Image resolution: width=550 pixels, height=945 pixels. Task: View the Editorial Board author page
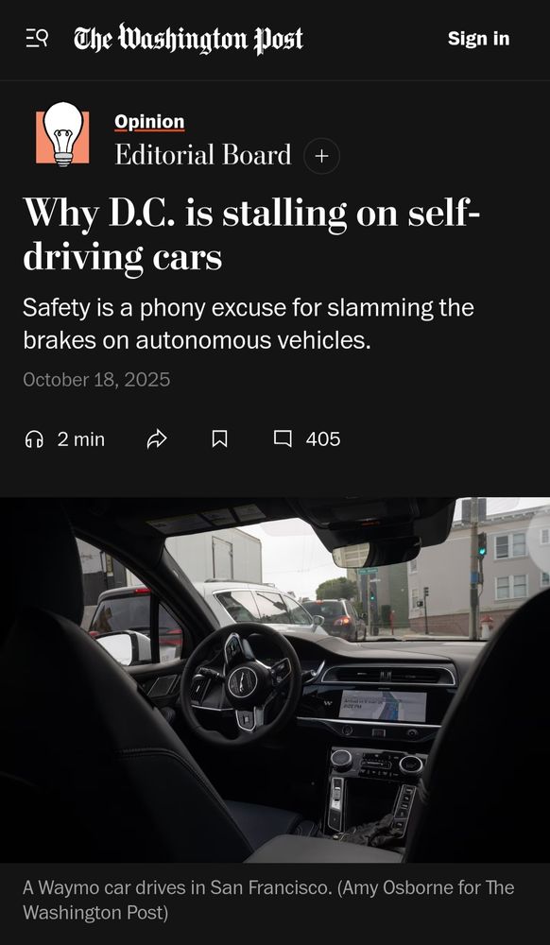pos(203,155)
